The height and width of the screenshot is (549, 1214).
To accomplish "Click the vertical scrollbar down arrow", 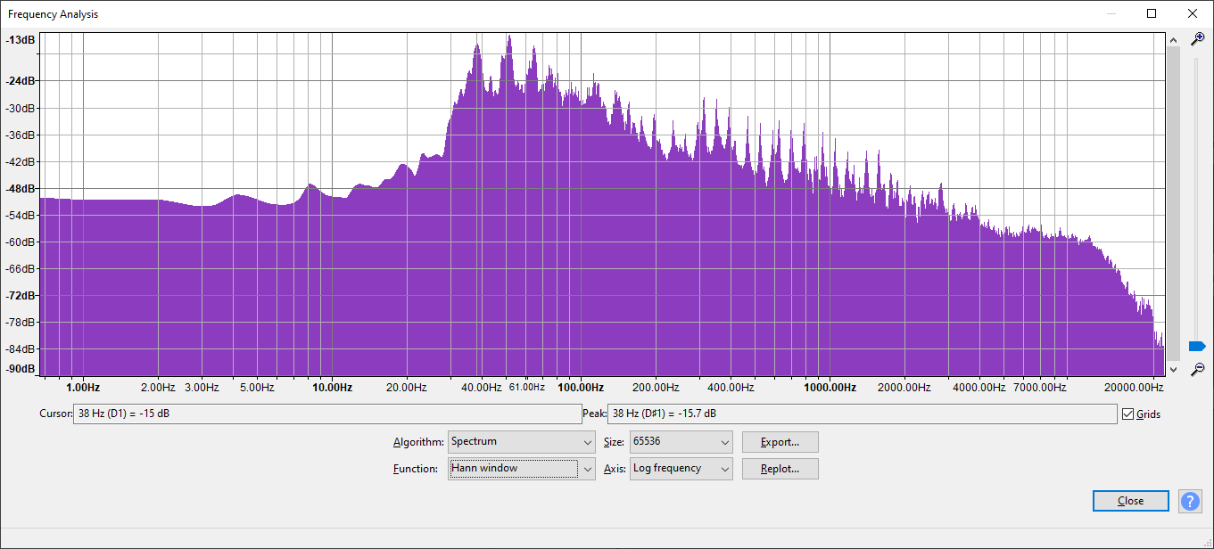I will [x=1173, y=369].
